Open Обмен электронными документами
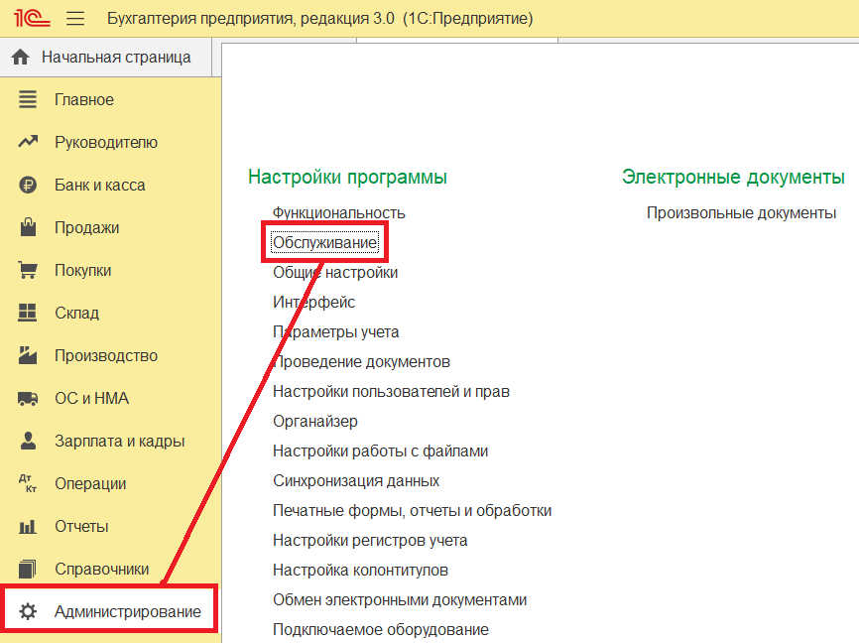The image size is (859, 643). (x=400, y=599)
